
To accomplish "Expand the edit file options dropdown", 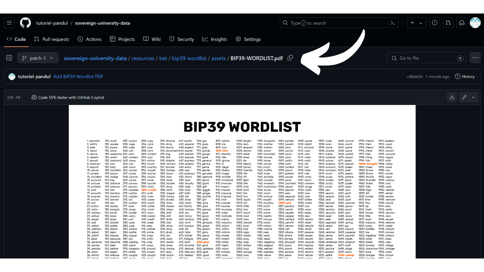I will pos(473,97).
